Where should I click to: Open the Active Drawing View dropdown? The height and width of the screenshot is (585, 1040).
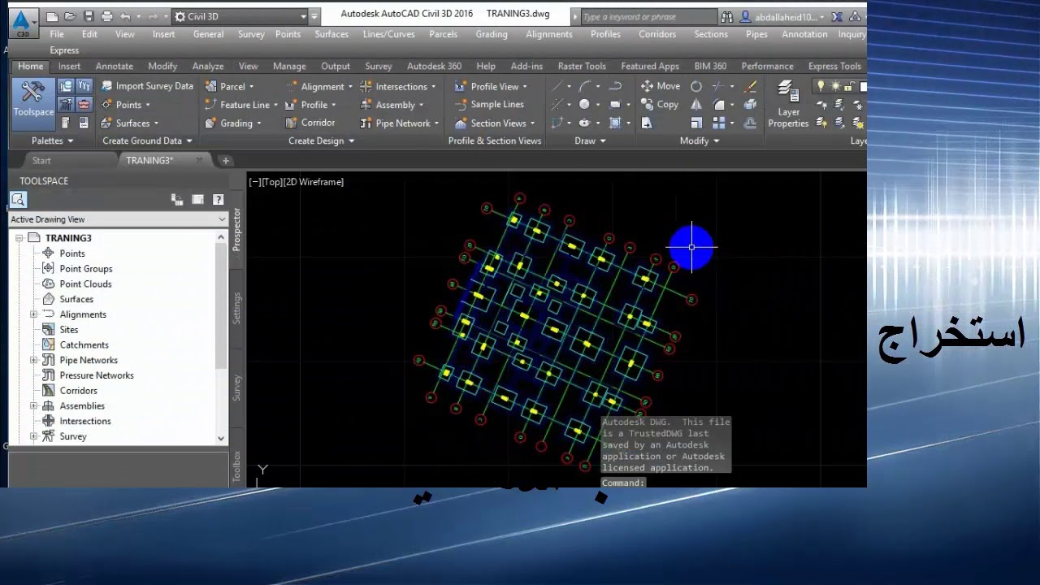point(118,219)
